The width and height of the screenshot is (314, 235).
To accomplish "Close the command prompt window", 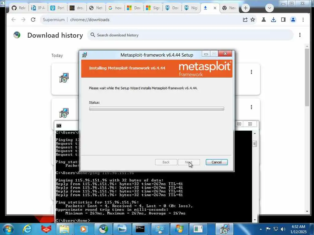I will click(x=250, y=124).
